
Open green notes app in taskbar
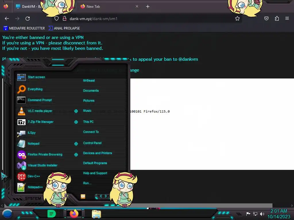51,214
